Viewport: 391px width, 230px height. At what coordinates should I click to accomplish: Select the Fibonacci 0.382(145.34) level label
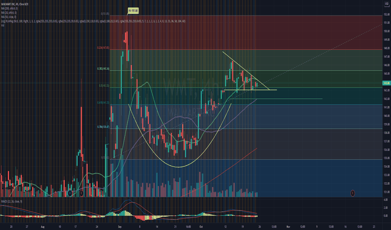(103, 69)
